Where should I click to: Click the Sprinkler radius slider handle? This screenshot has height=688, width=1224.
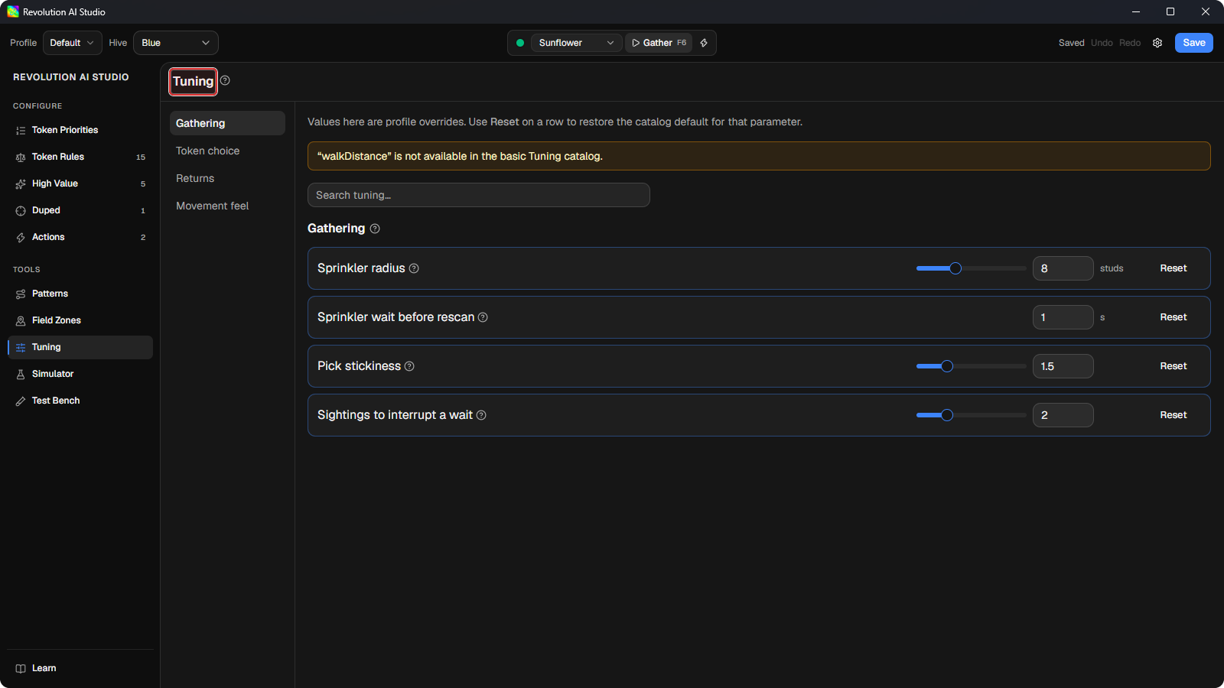coord(955,268)
